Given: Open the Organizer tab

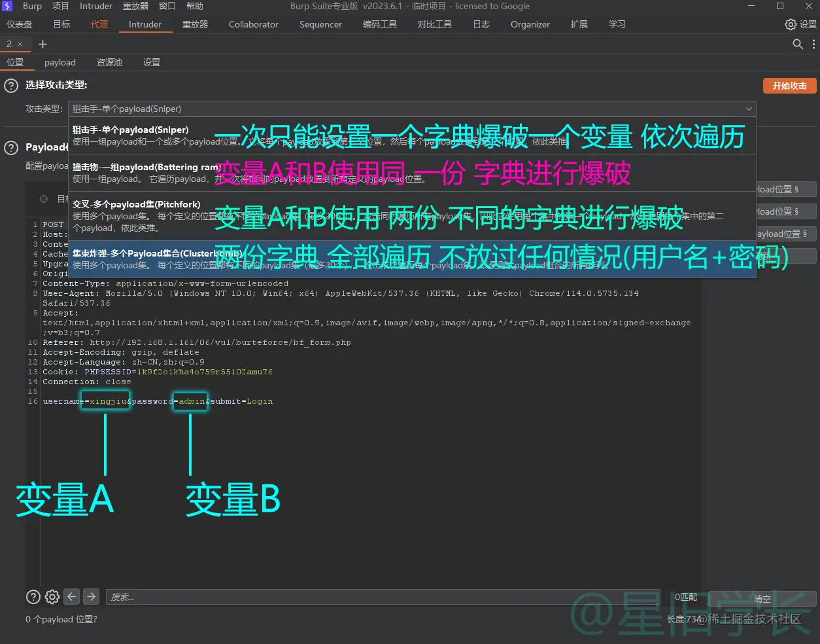Looking at the screenshot, I should pyautogui.click(x=530, y=24).
